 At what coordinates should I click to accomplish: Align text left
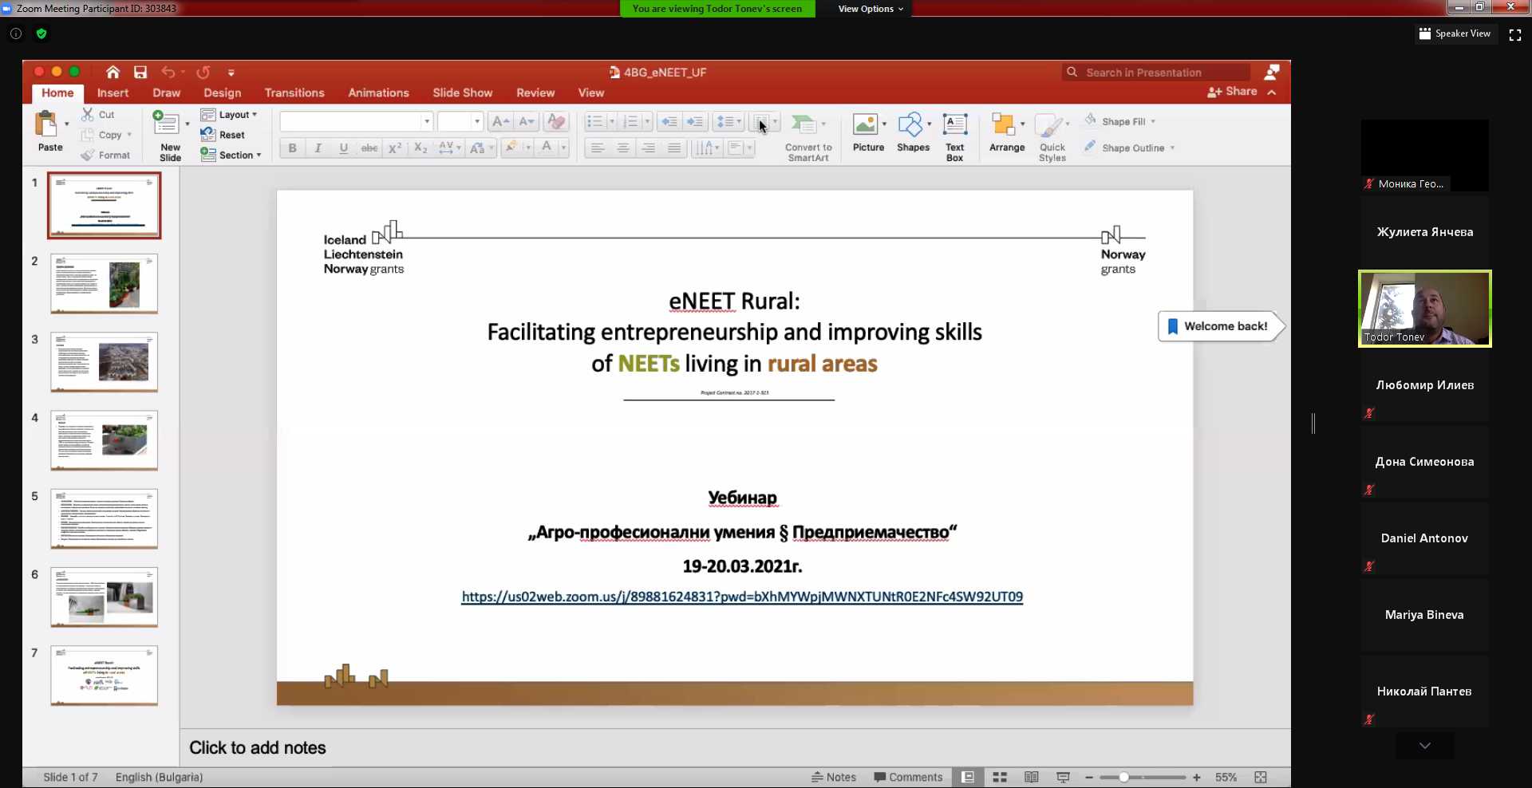pos(597,148)
